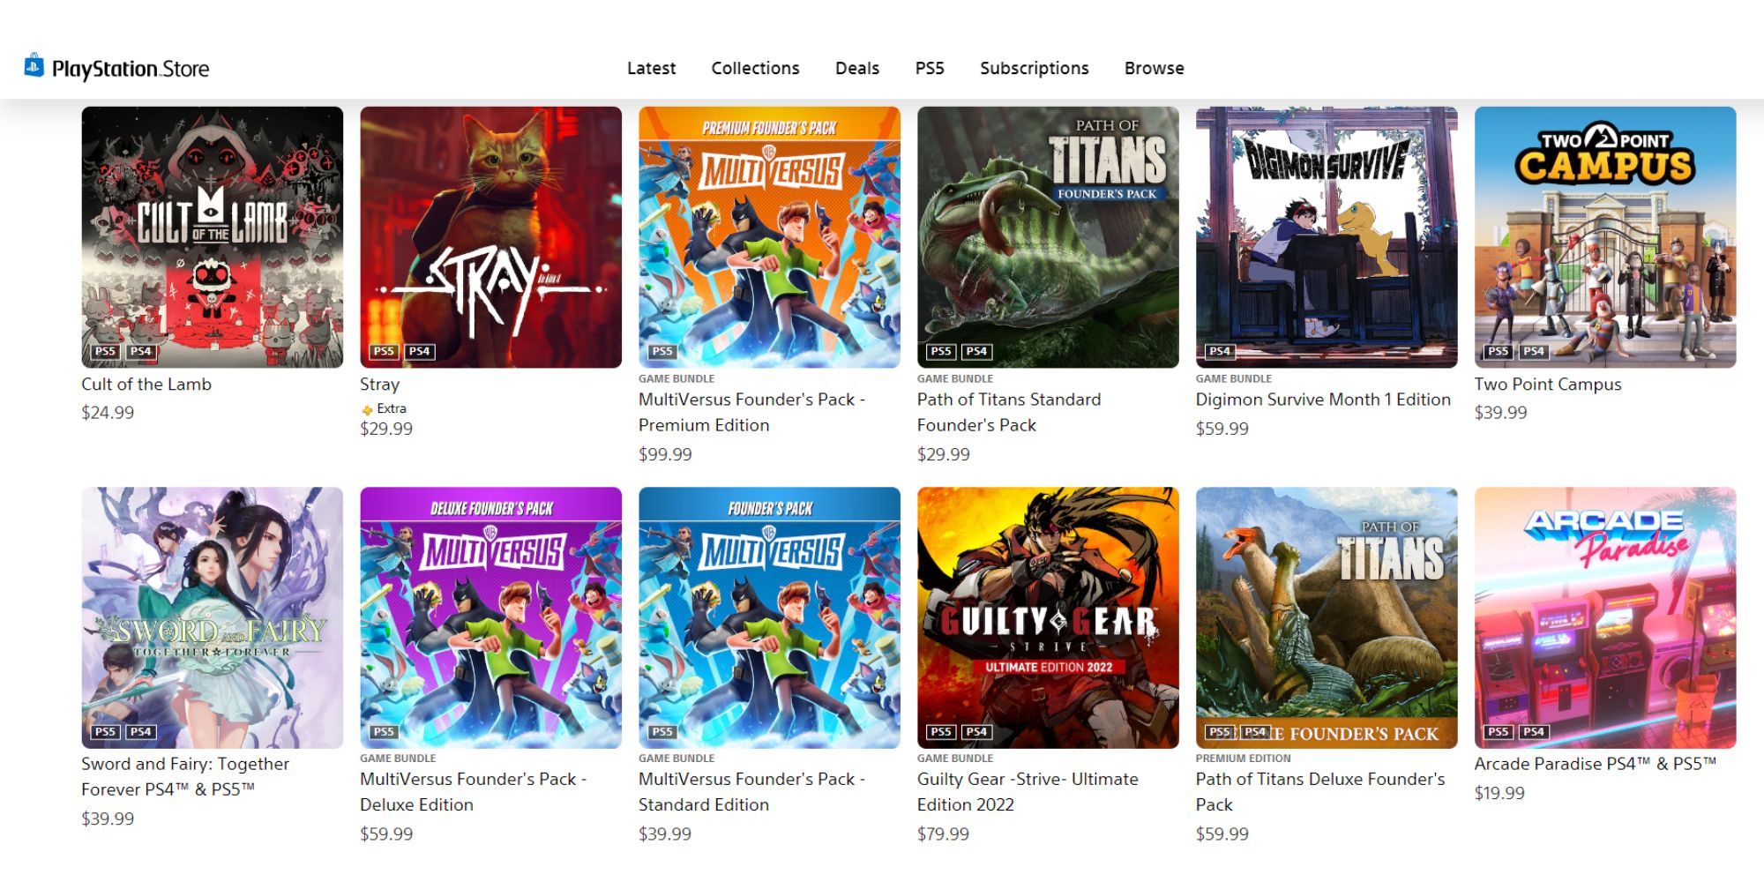Click Path of Titans Standard Founder's Pack title

1009,412
